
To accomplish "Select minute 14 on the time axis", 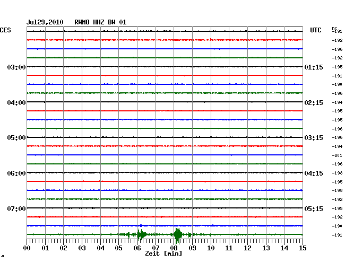I will click(x=284, y=248).
